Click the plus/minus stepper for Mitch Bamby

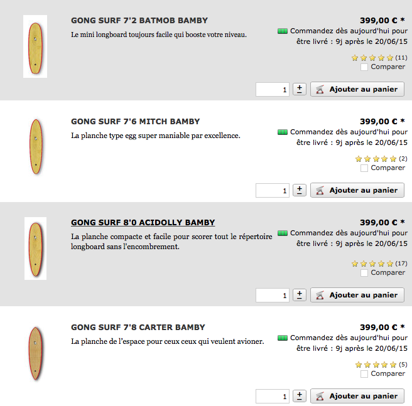point(300,190)
